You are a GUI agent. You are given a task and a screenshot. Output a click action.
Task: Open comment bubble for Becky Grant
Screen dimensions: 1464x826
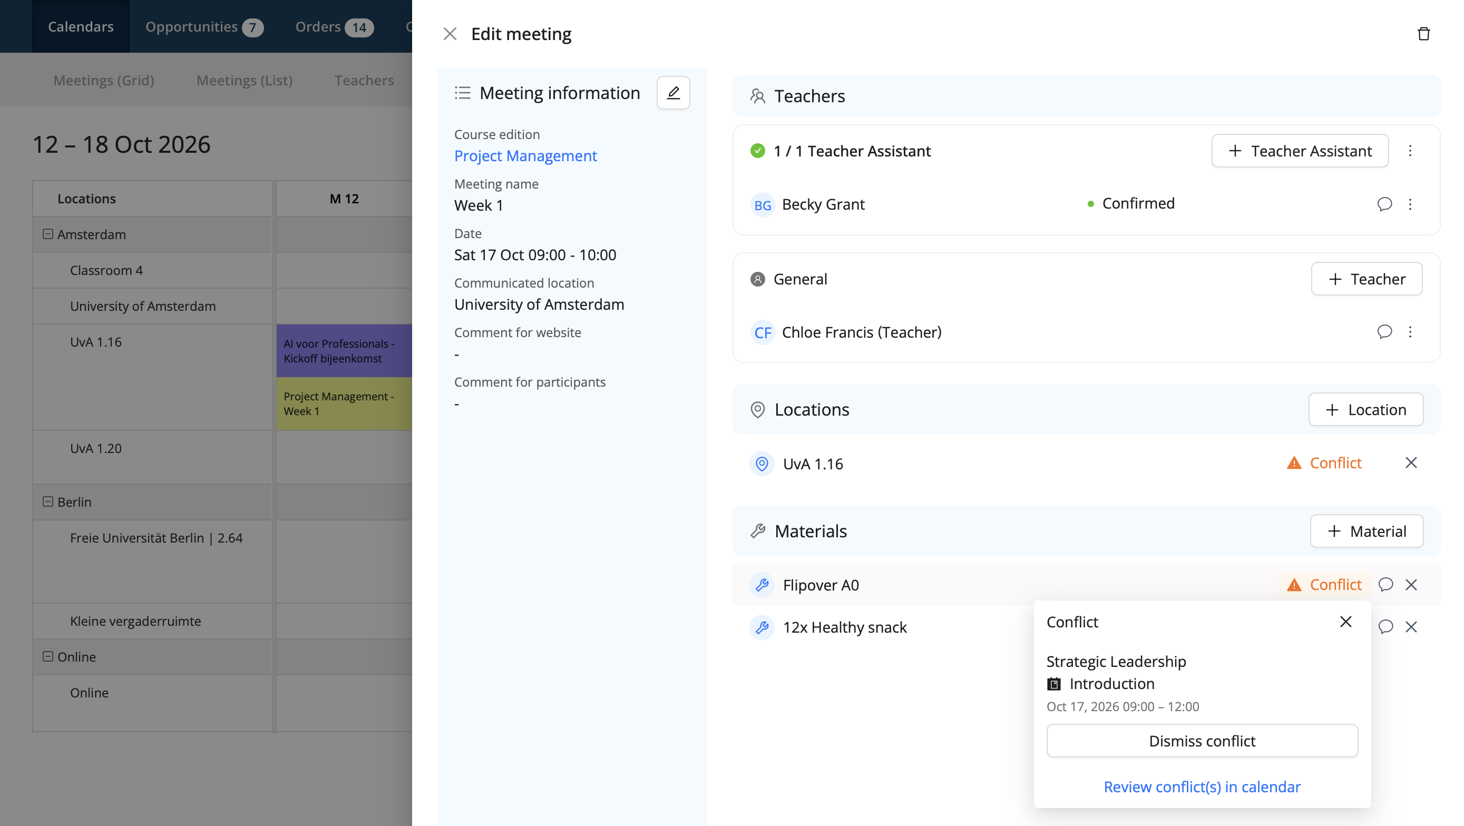pyautogui.click(x=1384, y=204)
